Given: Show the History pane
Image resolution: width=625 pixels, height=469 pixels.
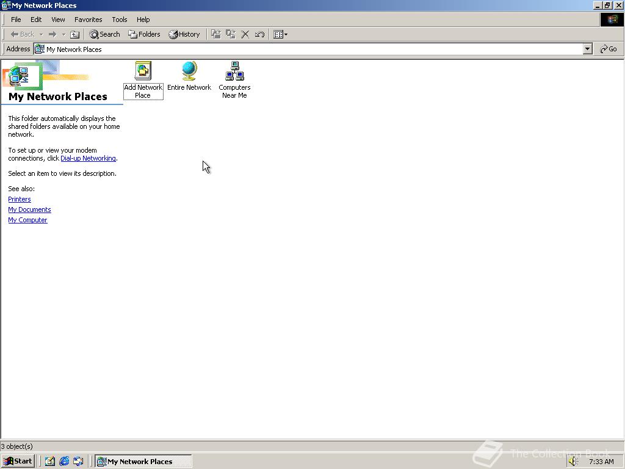Looking at the screenshot, I should (x=184, y=34).
